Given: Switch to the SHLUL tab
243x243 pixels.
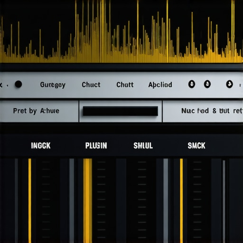Looking at the screenshot, I should click(x=143, y=146).
